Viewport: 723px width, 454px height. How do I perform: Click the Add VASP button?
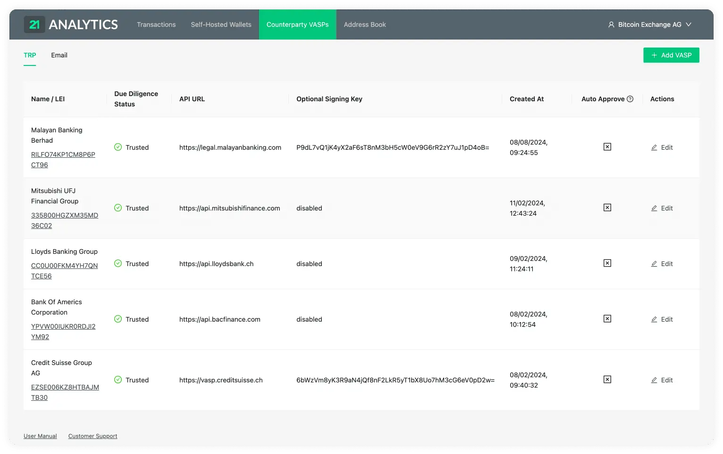click(671, 55)
